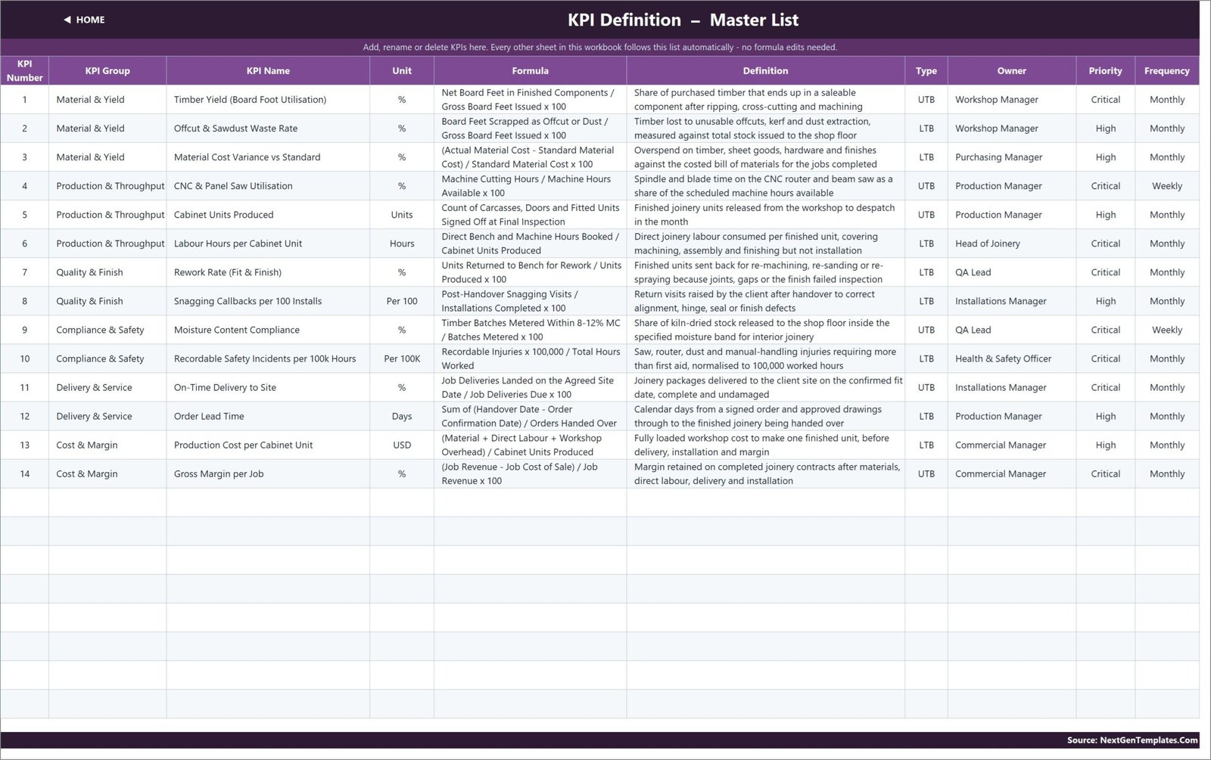Select cell Moisture Content Compliance

coord(268,330)
